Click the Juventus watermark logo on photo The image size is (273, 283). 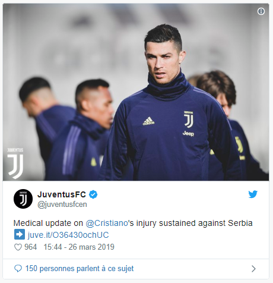click(15, 163)
